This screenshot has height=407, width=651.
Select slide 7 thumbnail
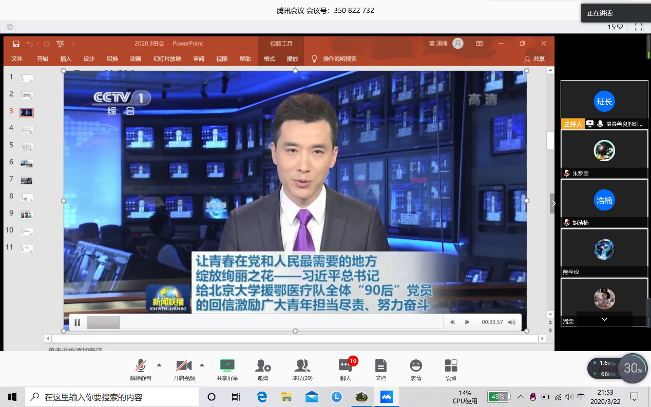tap(27, 180)
